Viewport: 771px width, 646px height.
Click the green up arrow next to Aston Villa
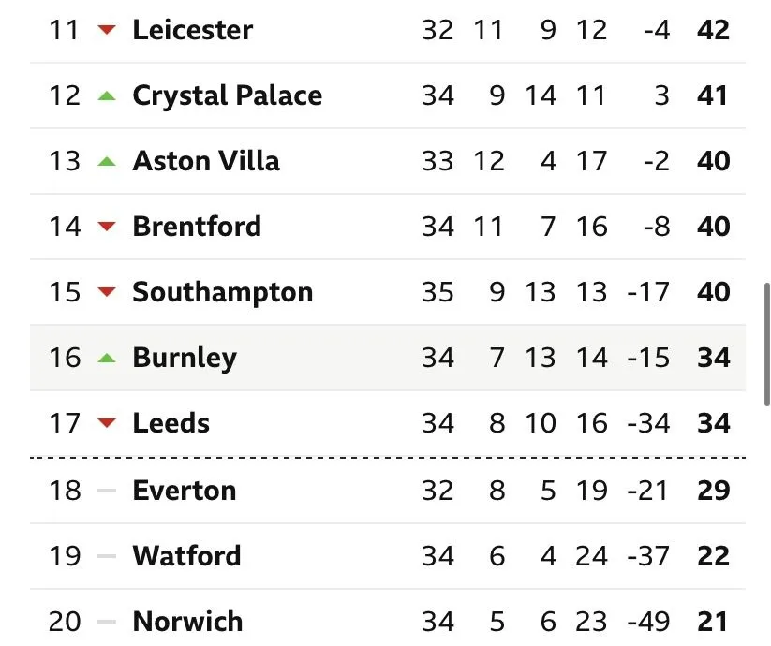107,161
